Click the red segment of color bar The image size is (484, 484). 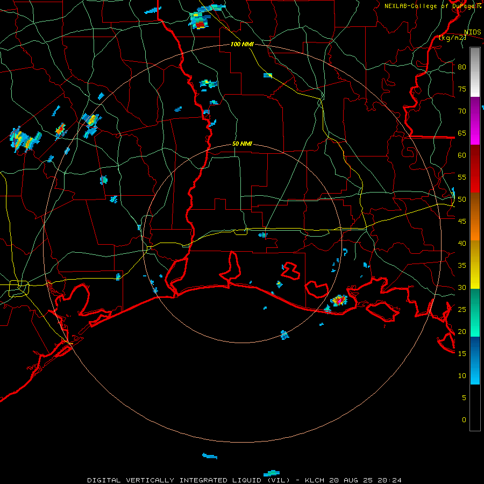[475, 168]
